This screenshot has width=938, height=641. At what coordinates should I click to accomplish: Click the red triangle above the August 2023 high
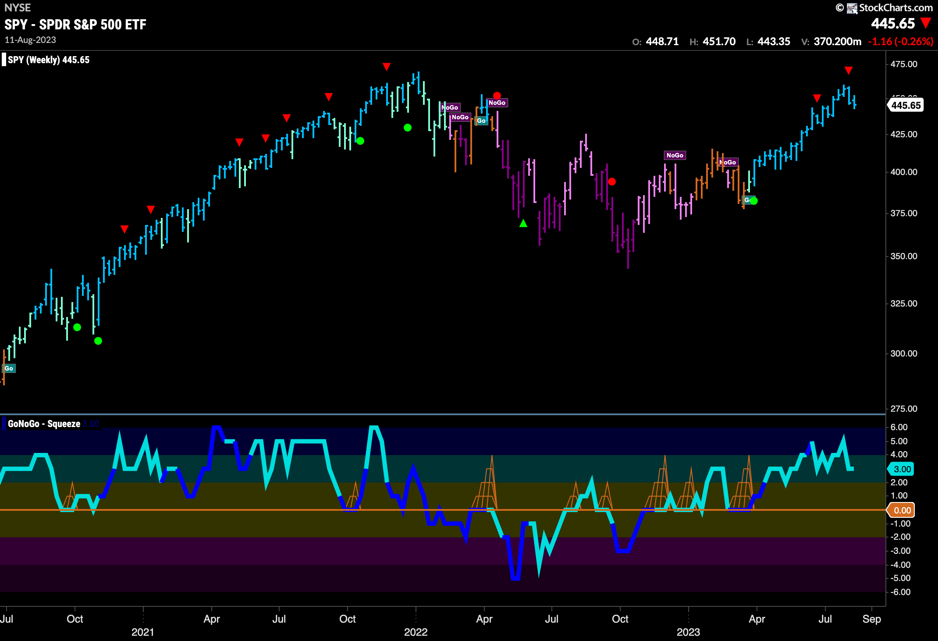[849, 71]
